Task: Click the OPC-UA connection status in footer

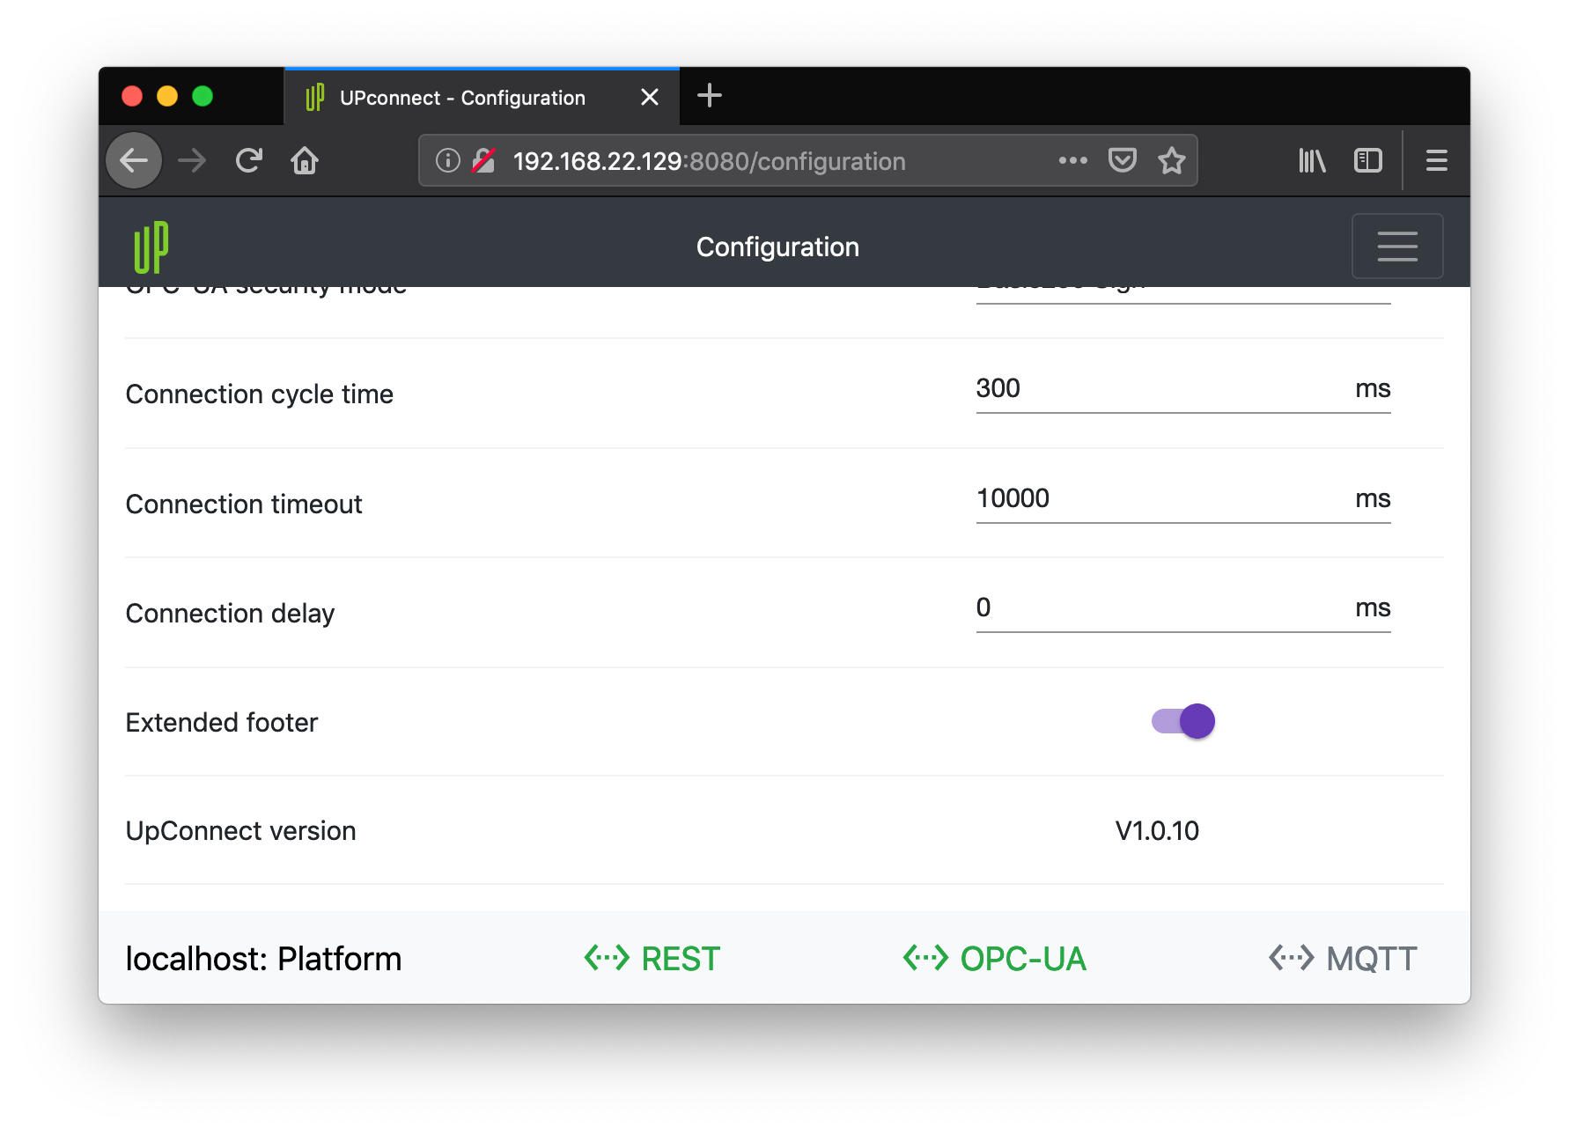Action: pyautogui.click(x=995, y=959)
